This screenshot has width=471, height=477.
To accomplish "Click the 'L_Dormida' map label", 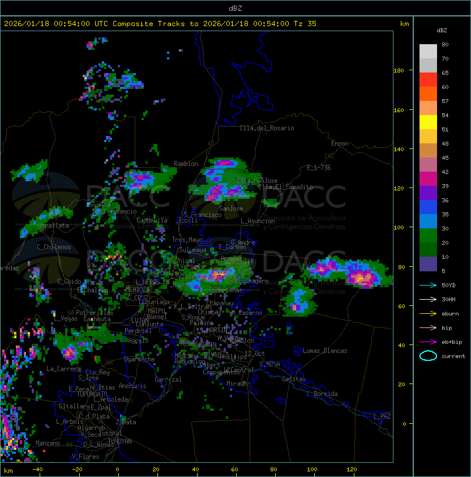I will (x=322, y=394).
